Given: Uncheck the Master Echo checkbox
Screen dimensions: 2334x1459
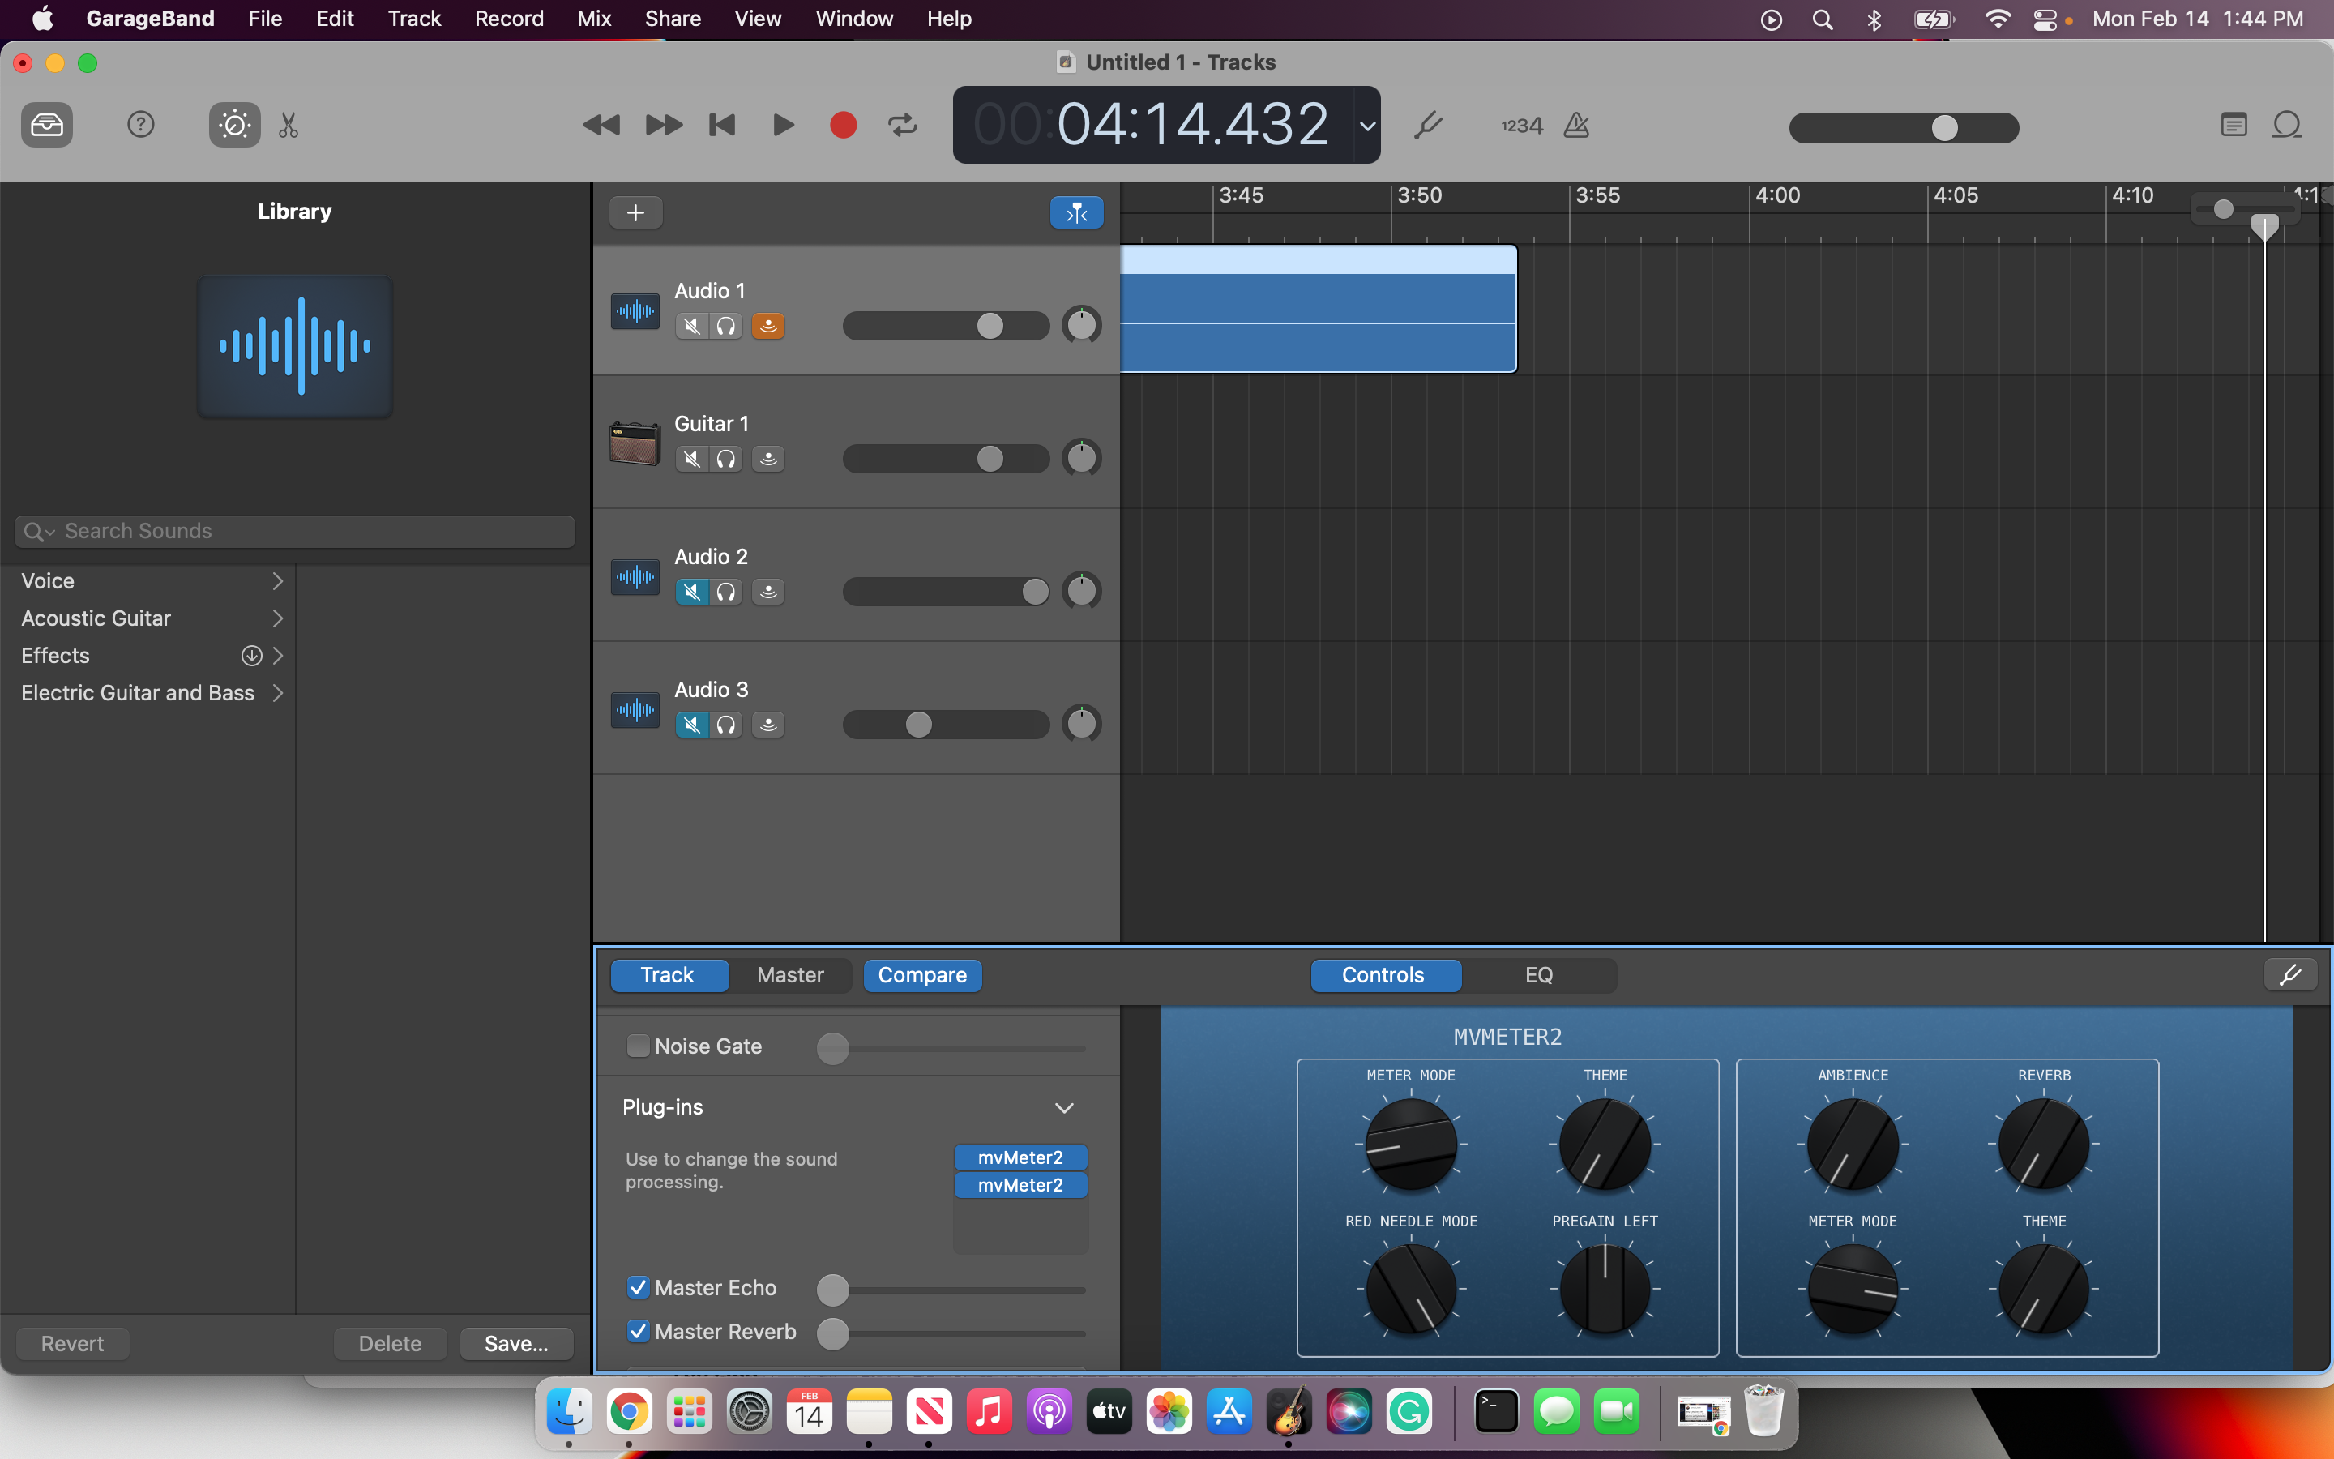Looking at the screenshot, I should click(638, 1287).
